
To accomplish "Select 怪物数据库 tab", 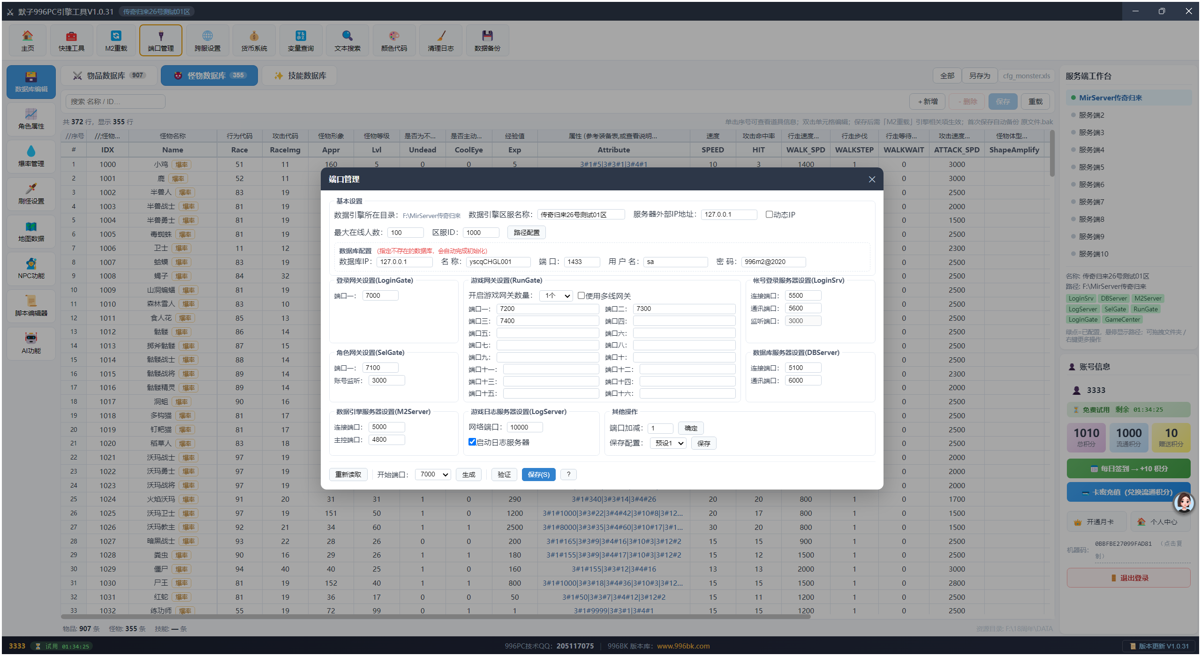I will pyautogui.click(x=209, y=75).
